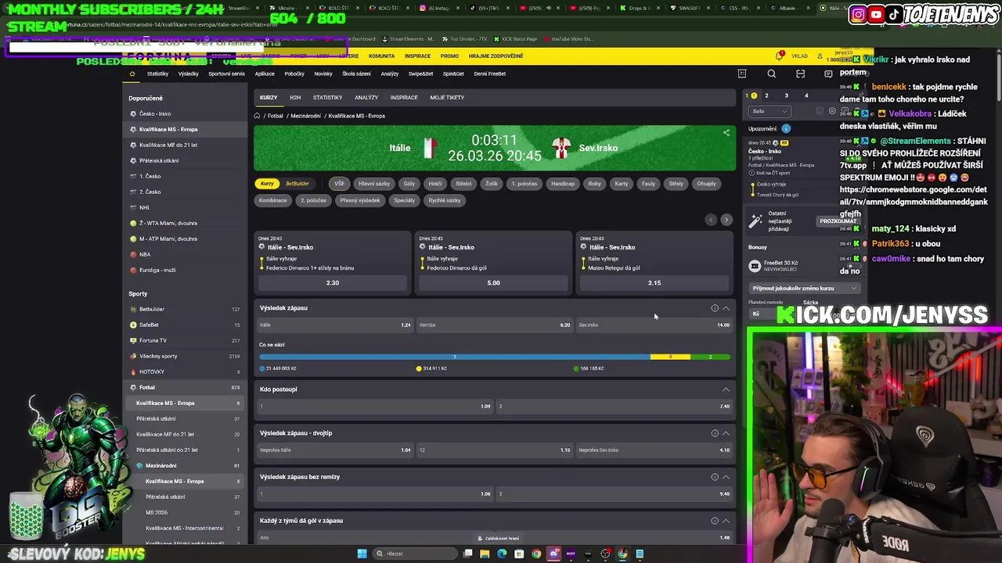Click the Upozornění info icon
The height and width of the screenshot is (563, 1002).
click(x=786, y=128)
